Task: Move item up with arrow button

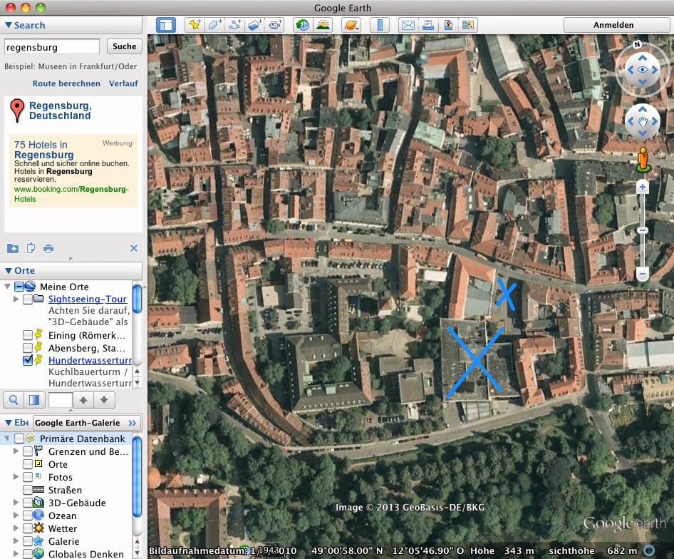Action: coord(83,400)
